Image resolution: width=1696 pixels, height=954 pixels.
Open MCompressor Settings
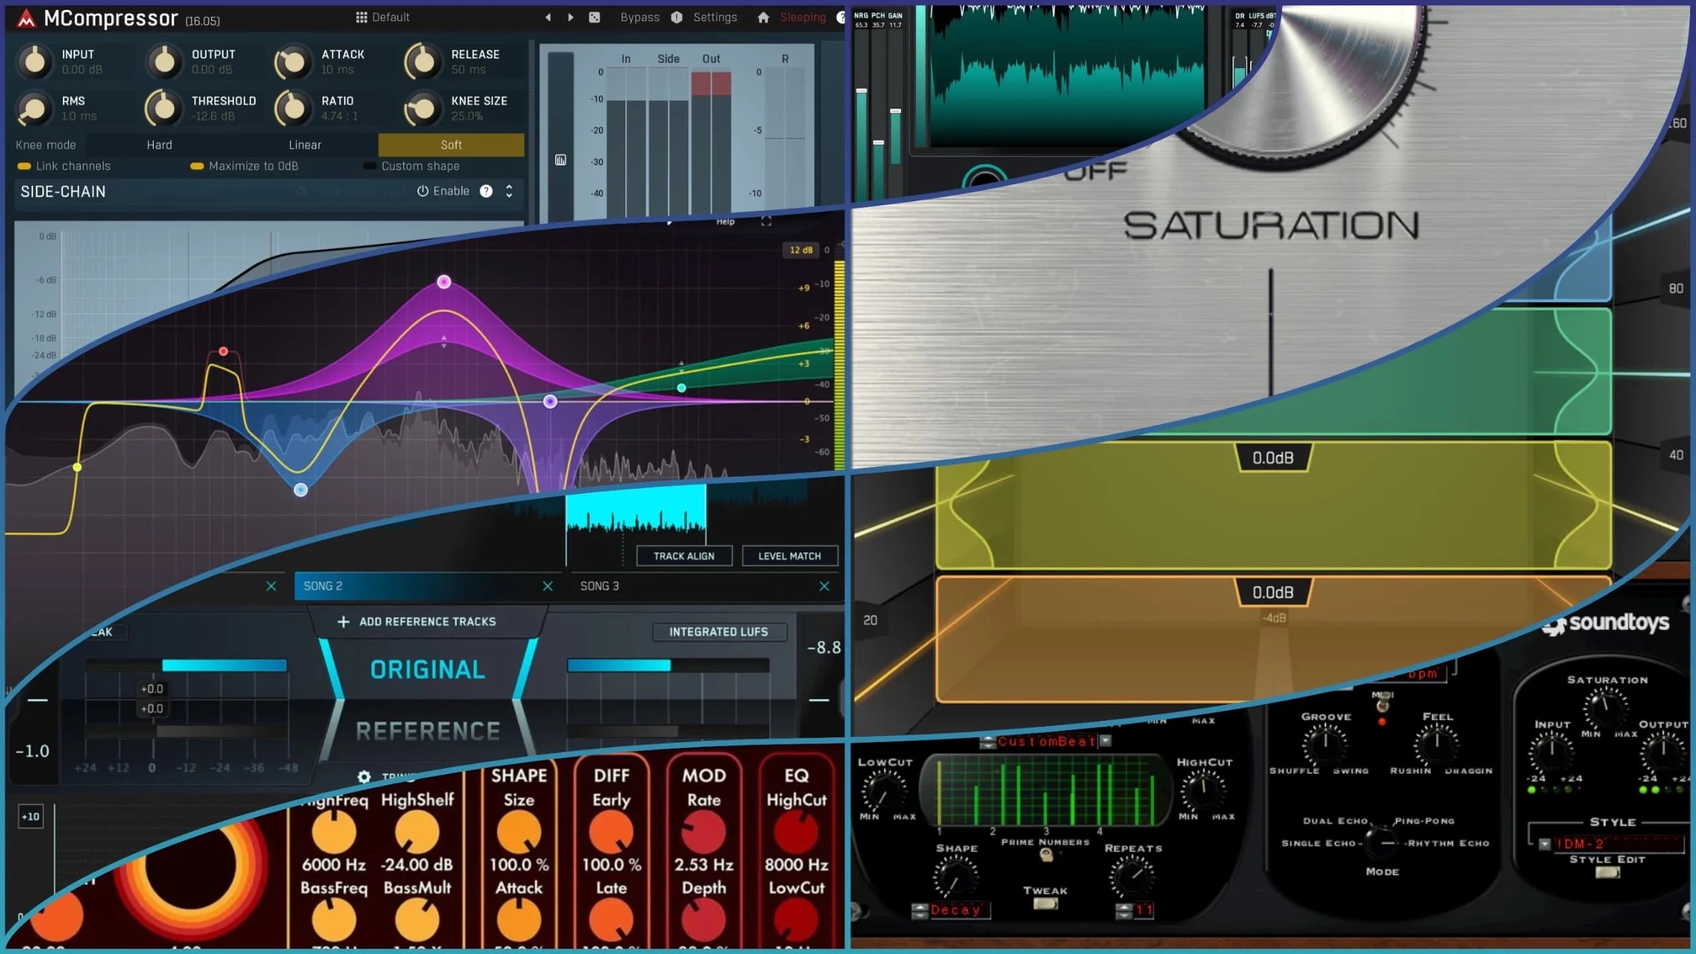[x=715, y=17]
